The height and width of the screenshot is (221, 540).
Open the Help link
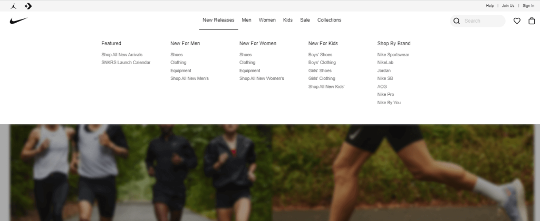click(490, 6)
